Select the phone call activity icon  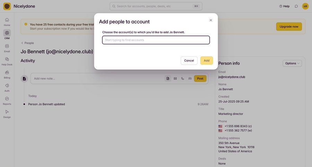click(182, 79)
